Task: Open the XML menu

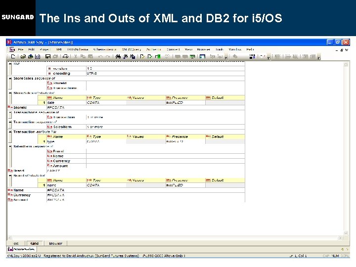Action: (x=59, y=49)
